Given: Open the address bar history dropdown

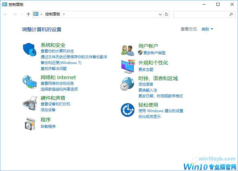Looking at the screenshot, I should tap(160, 14).
